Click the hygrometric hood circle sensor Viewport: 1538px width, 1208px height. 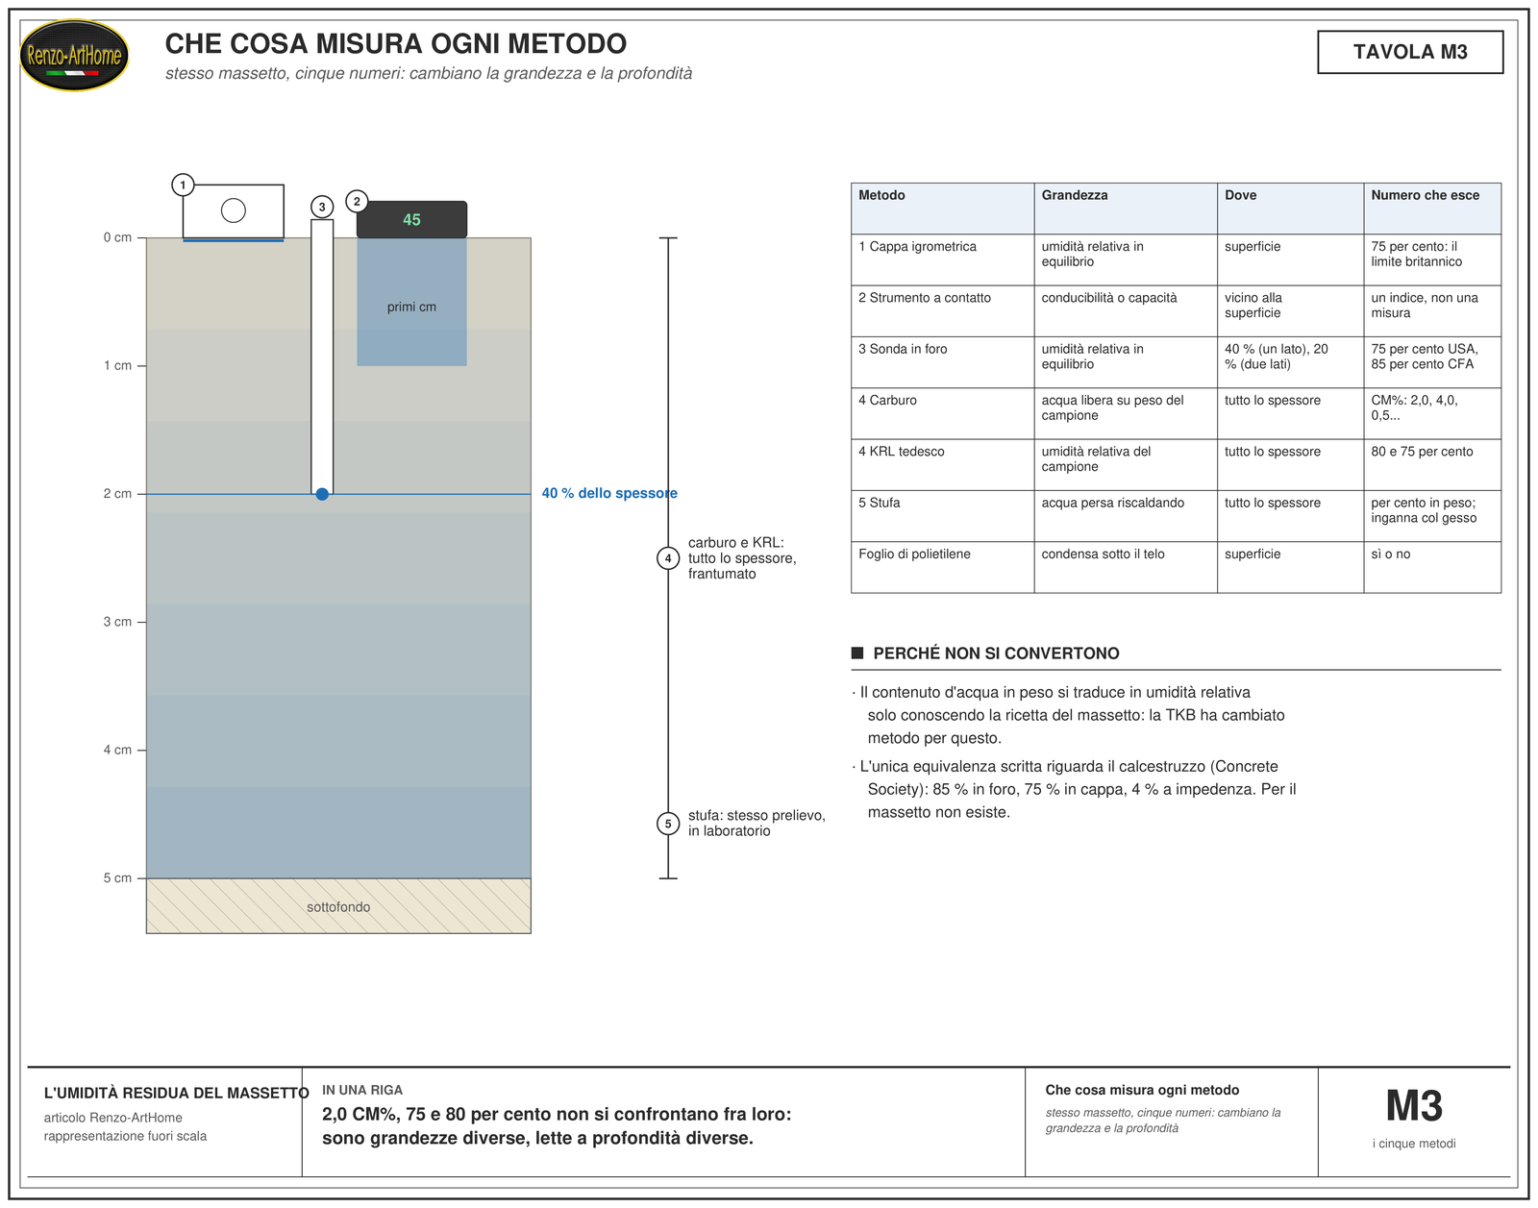coord(234,210)
